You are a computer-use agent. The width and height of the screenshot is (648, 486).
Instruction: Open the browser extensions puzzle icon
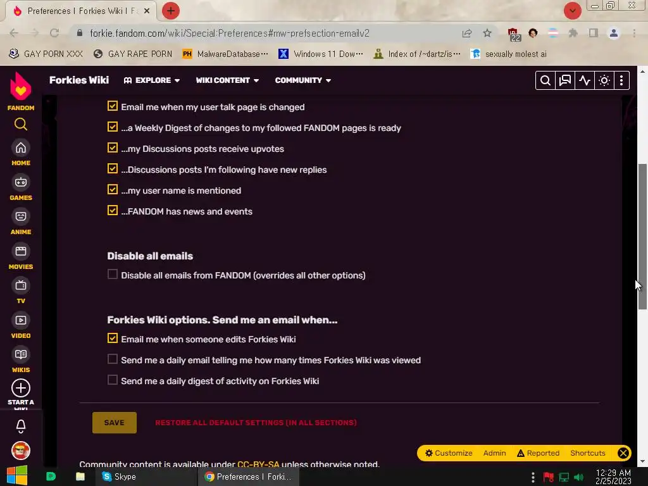coord(573,33)
